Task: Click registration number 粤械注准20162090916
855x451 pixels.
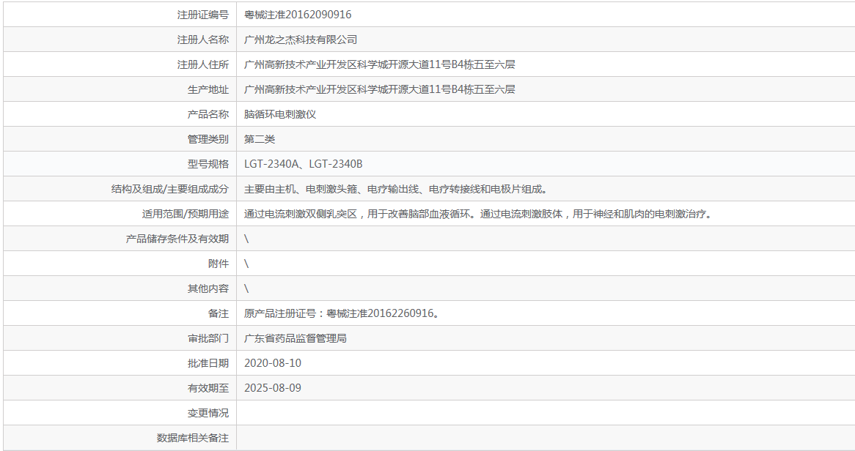Action: tap(298, 15)
